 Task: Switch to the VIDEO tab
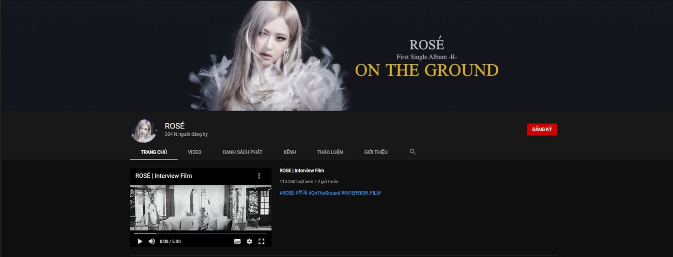[195, 152]
